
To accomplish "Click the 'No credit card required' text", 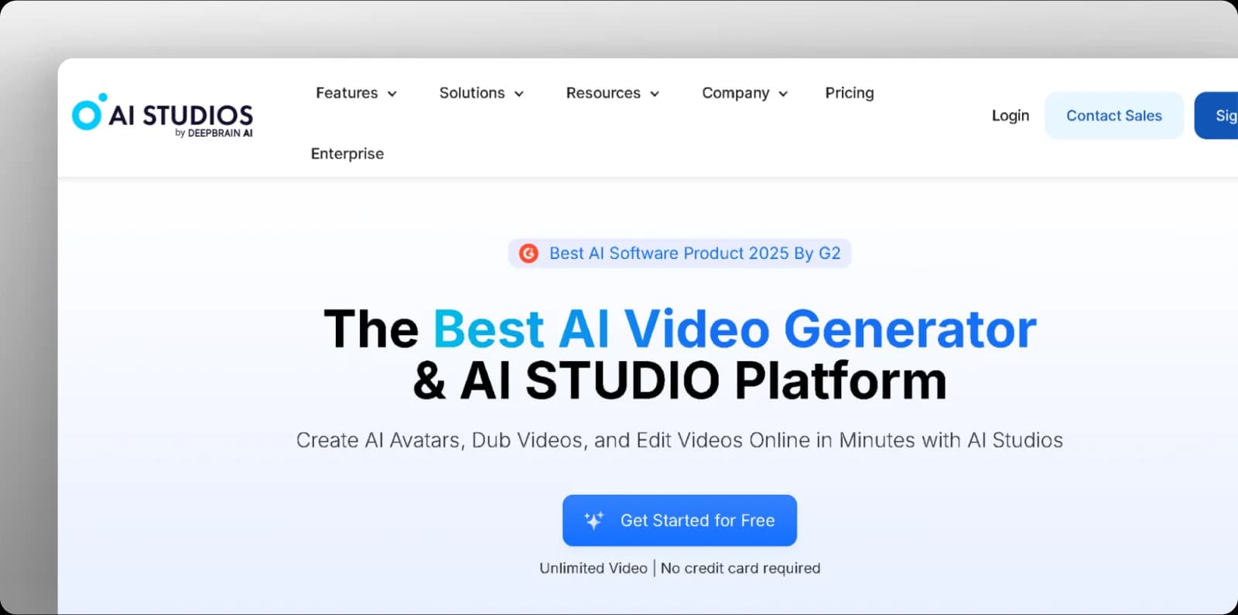I will point(740,568).
